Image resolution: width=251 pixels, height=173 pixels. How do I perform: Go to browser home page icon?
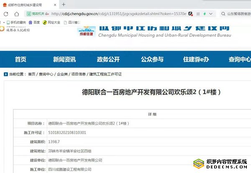[x=17, y=14]
